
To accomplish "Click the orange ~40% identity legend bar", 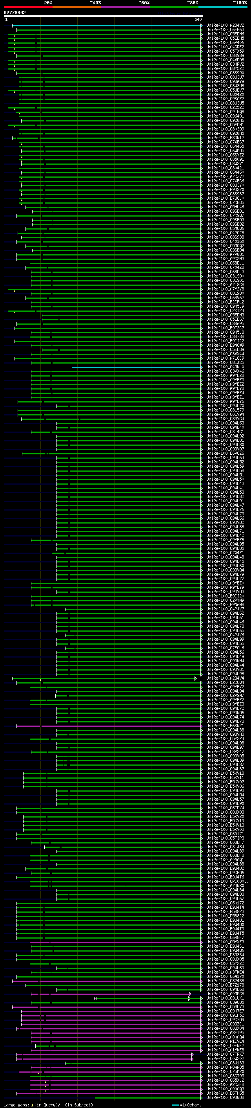I will click(77, 7).
